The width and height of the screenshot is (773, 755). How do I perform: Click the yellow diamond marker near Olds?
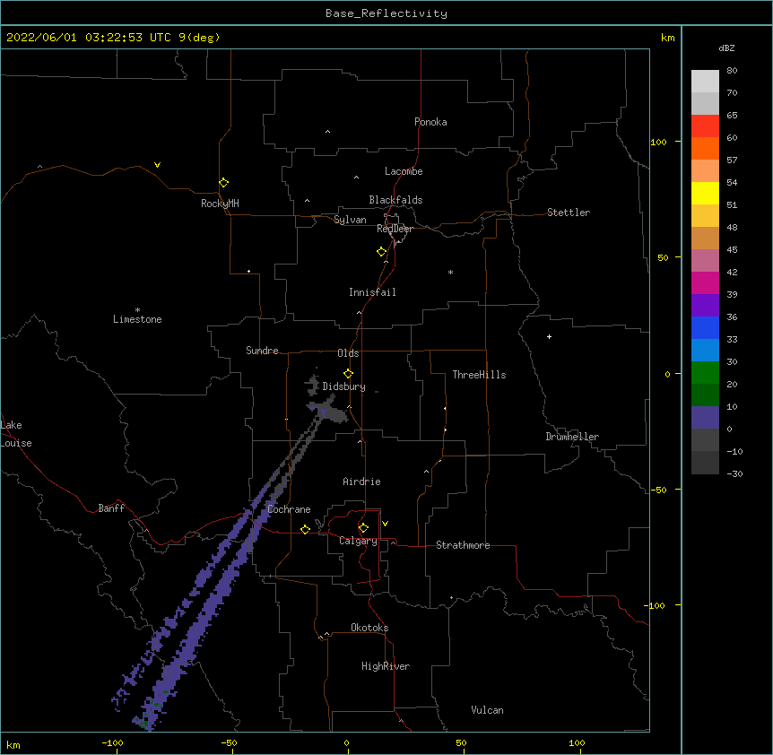tap(348, 374)
